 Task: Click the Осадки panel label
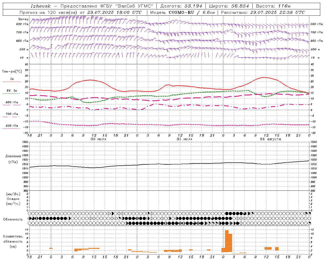(13, 199)
